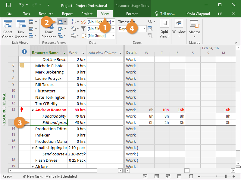The width and height of the screenshot is (241, 180).
Task: Click the Add New Column header
Action: pos(102,53)
